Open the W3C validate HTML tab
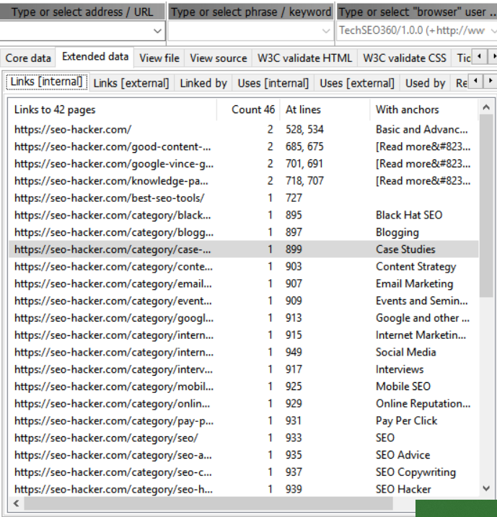 point(304,58)
